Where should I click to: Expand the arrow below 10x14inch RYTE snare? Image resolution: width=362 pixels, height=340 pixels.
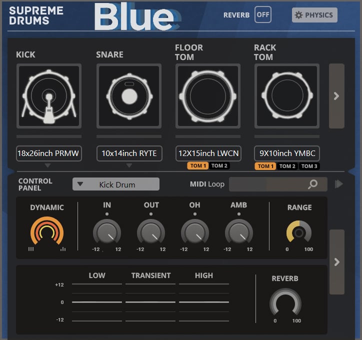129,165
